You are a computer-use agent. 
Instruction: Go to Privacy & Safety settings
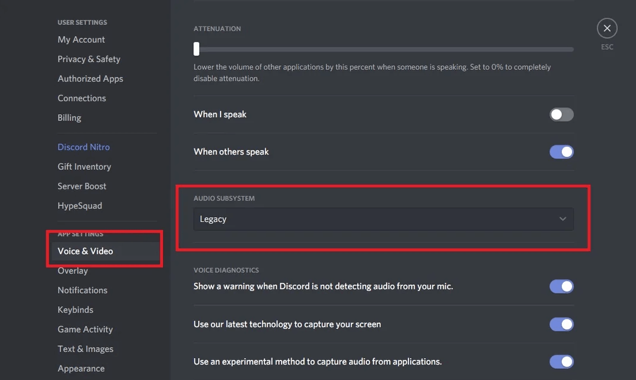pyautogui.click(x=89, y=59)
